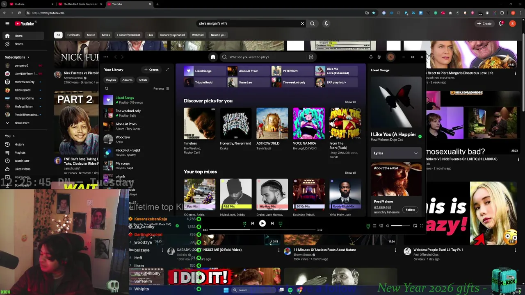Viewport: 525px width, 295px height.
Task: Toggle Spotify shuffle on or off
Action: pyautogui.click(x=244, y=223)
